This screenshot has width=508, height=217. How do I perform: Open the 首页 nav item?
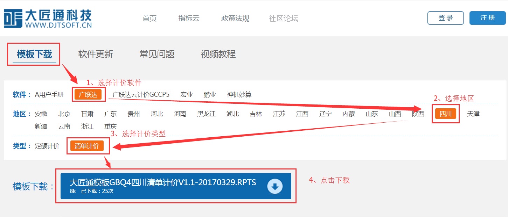(149, 19)
